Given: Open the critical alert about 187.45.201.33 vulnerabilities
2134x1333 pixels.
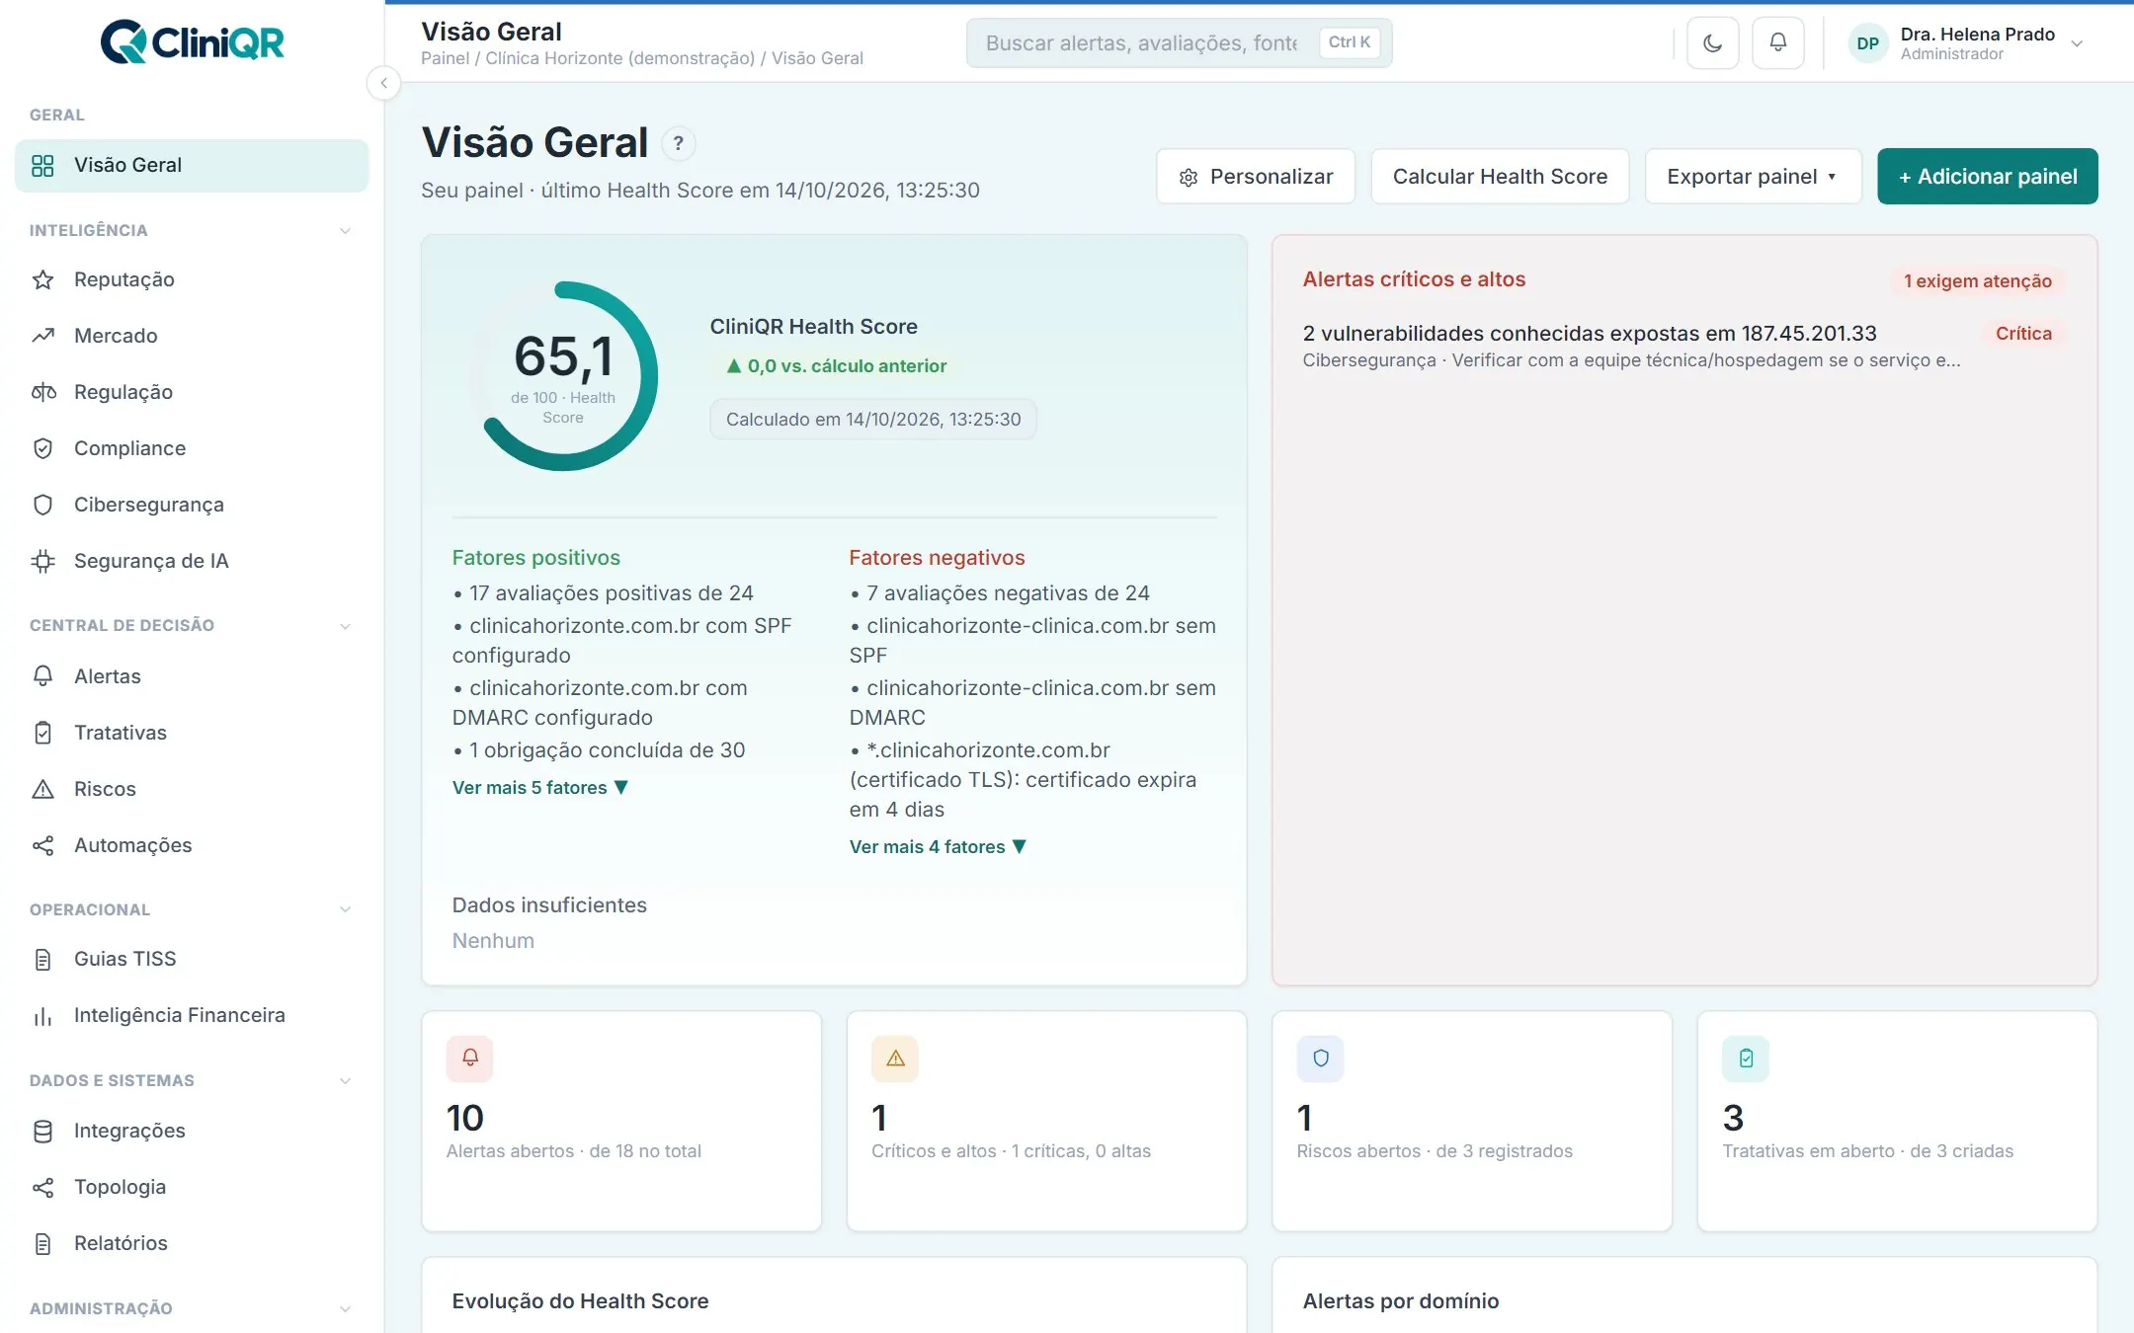Looking at the screenshot, I should [x=1684, y=346].
